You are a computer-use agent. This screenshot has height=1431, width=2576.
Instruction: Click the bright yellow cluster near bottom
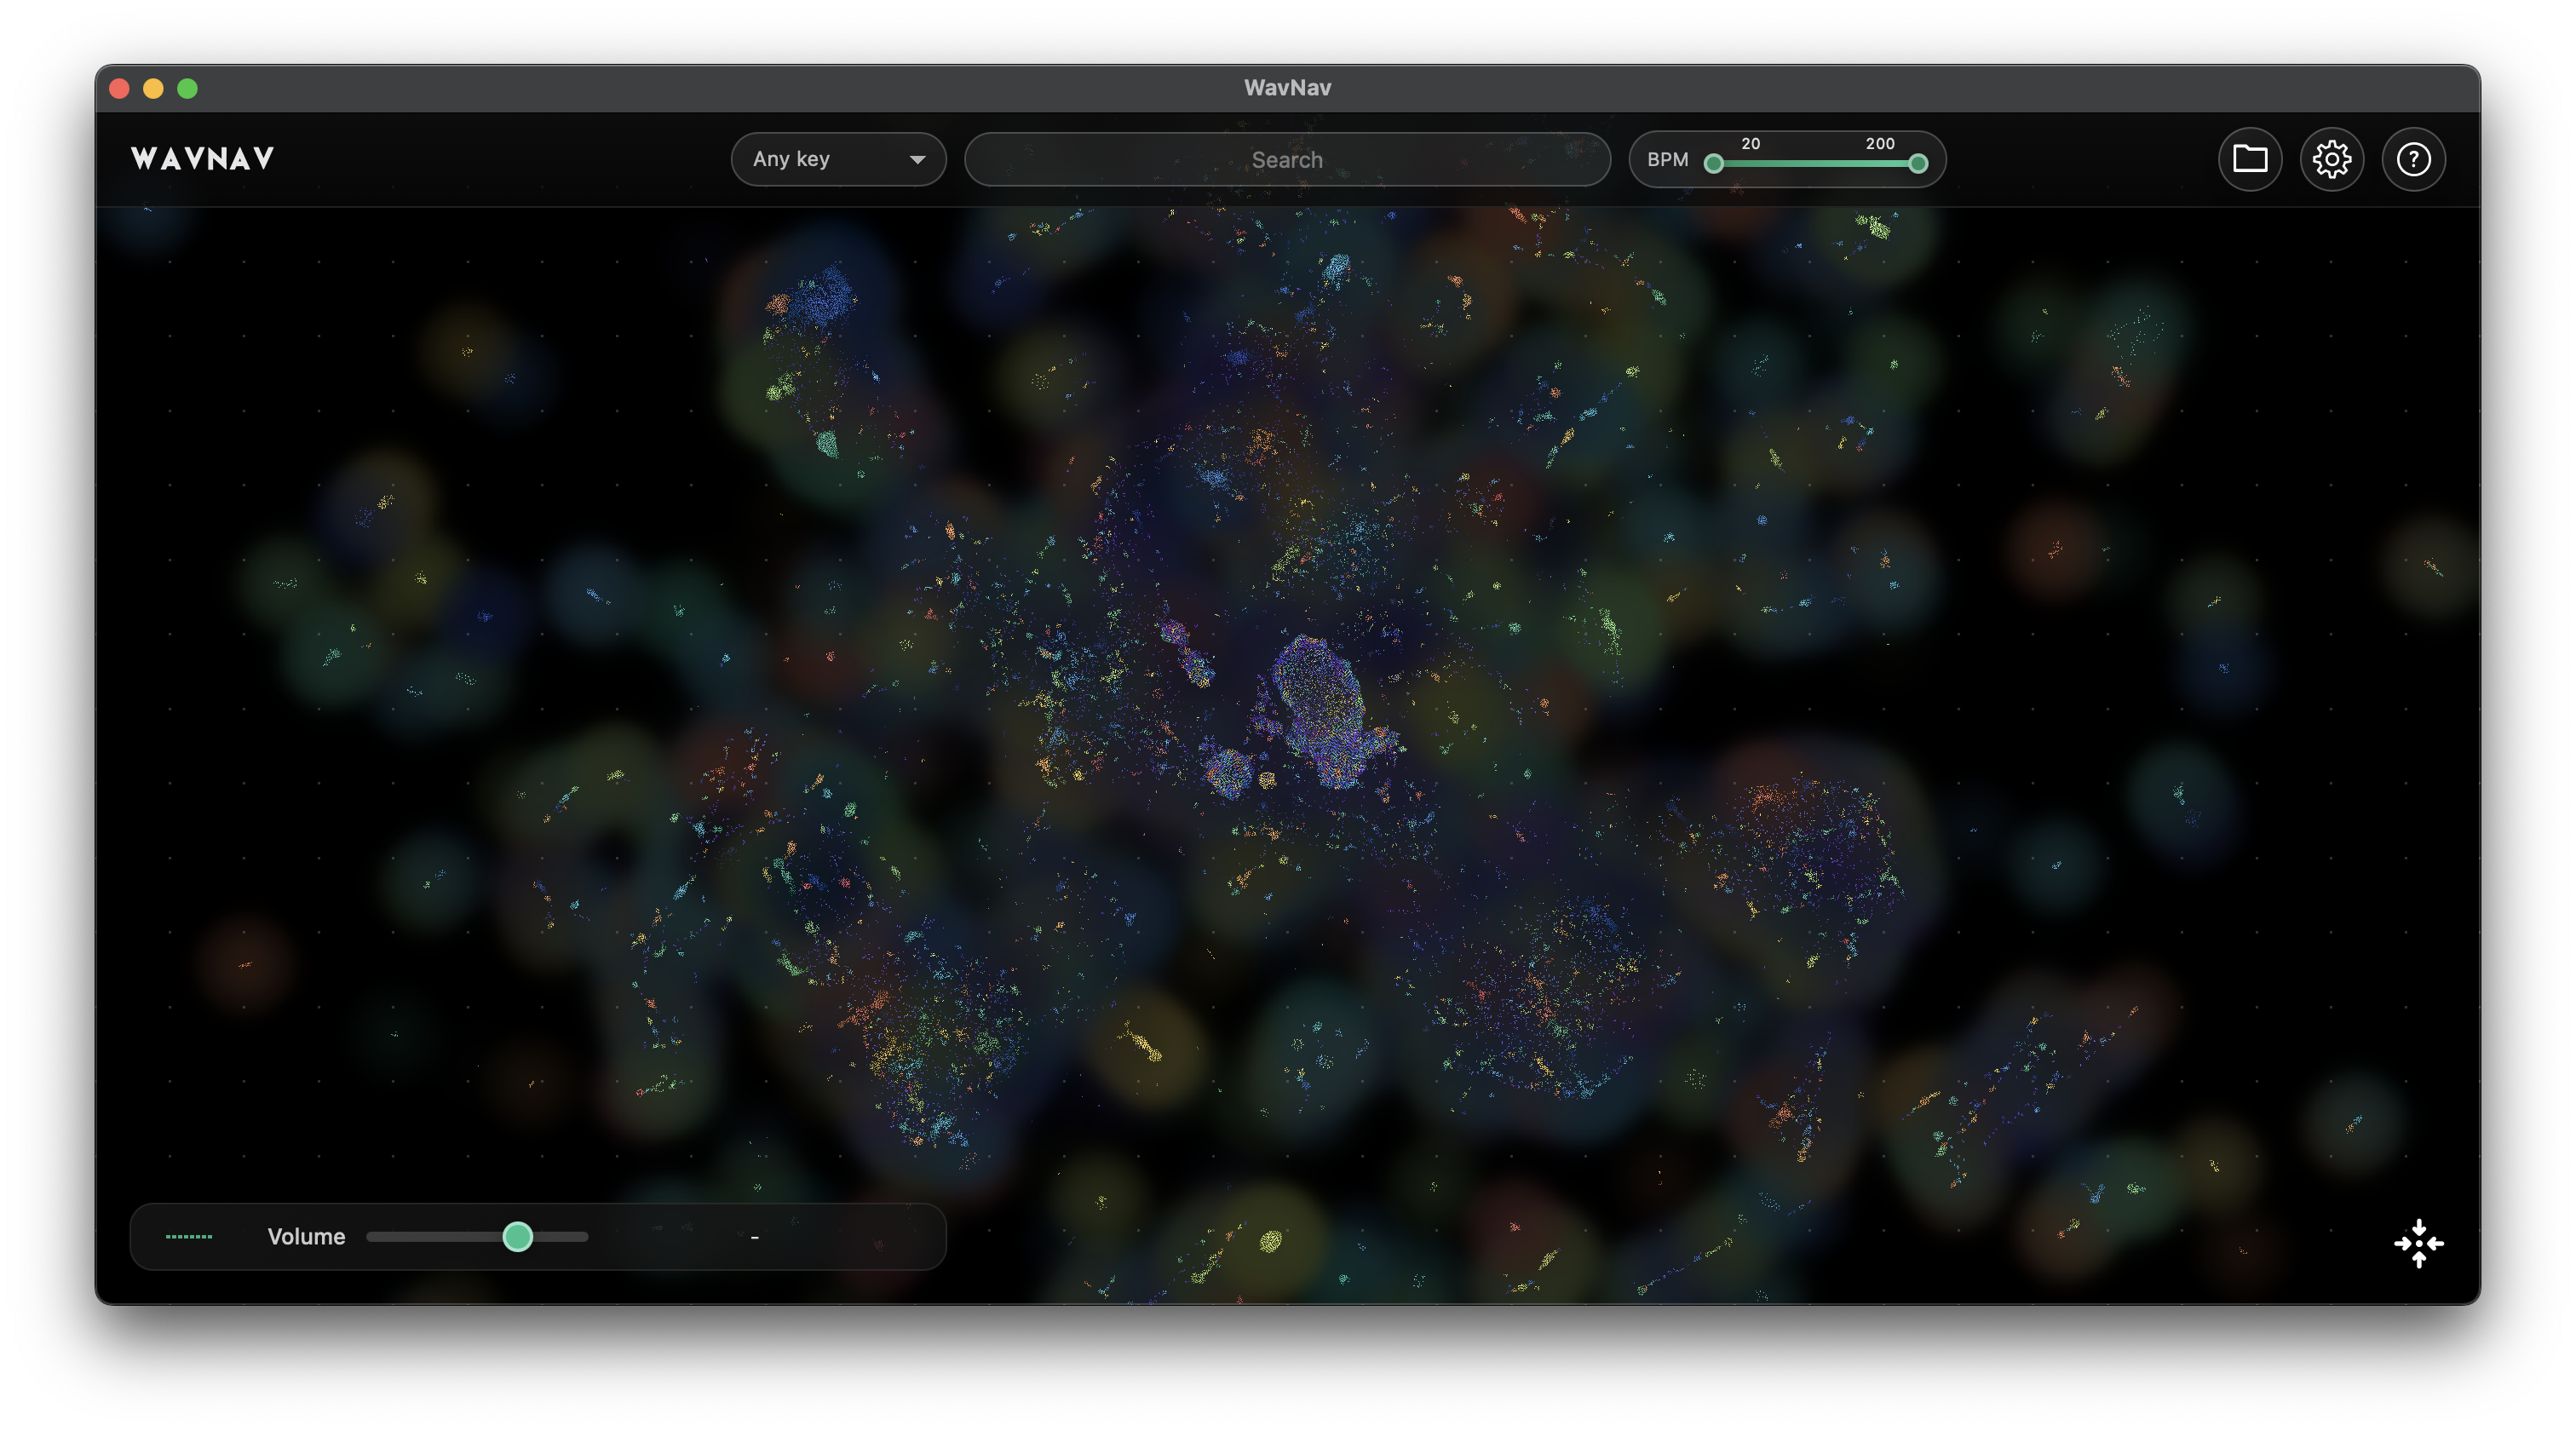(1270, 1241)
